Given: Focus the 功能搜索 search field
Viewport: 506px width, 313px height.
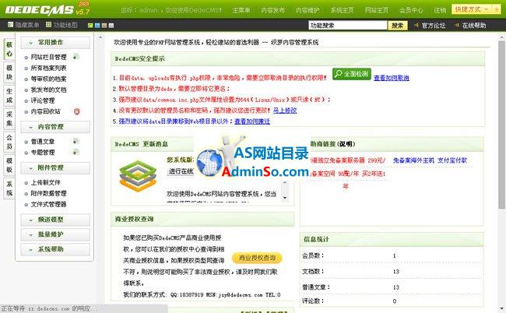Looking at the screenshot, I should pyautogui.click(x=347, y=26).
